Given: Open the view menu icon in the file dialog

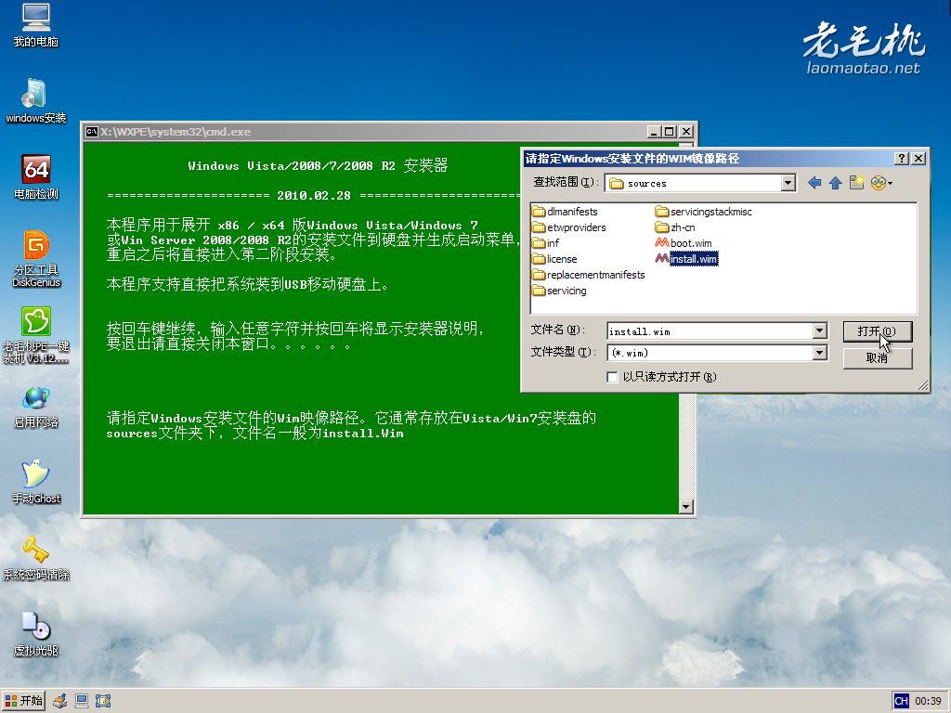Looking at the screenshot, I should point(881,183).
